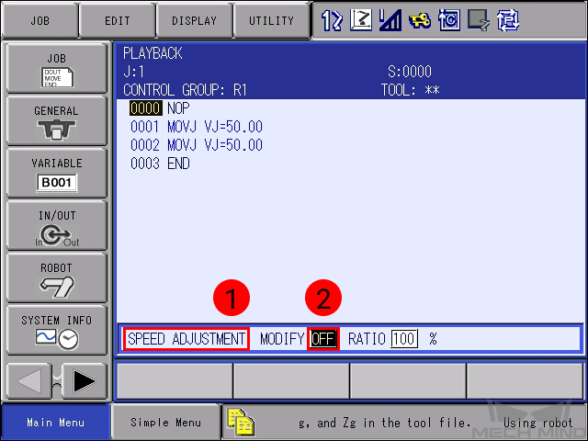Click the page edit status icon
Image resolution: width=588 pixels, height=441 pixels.
(x=479, y=20)
